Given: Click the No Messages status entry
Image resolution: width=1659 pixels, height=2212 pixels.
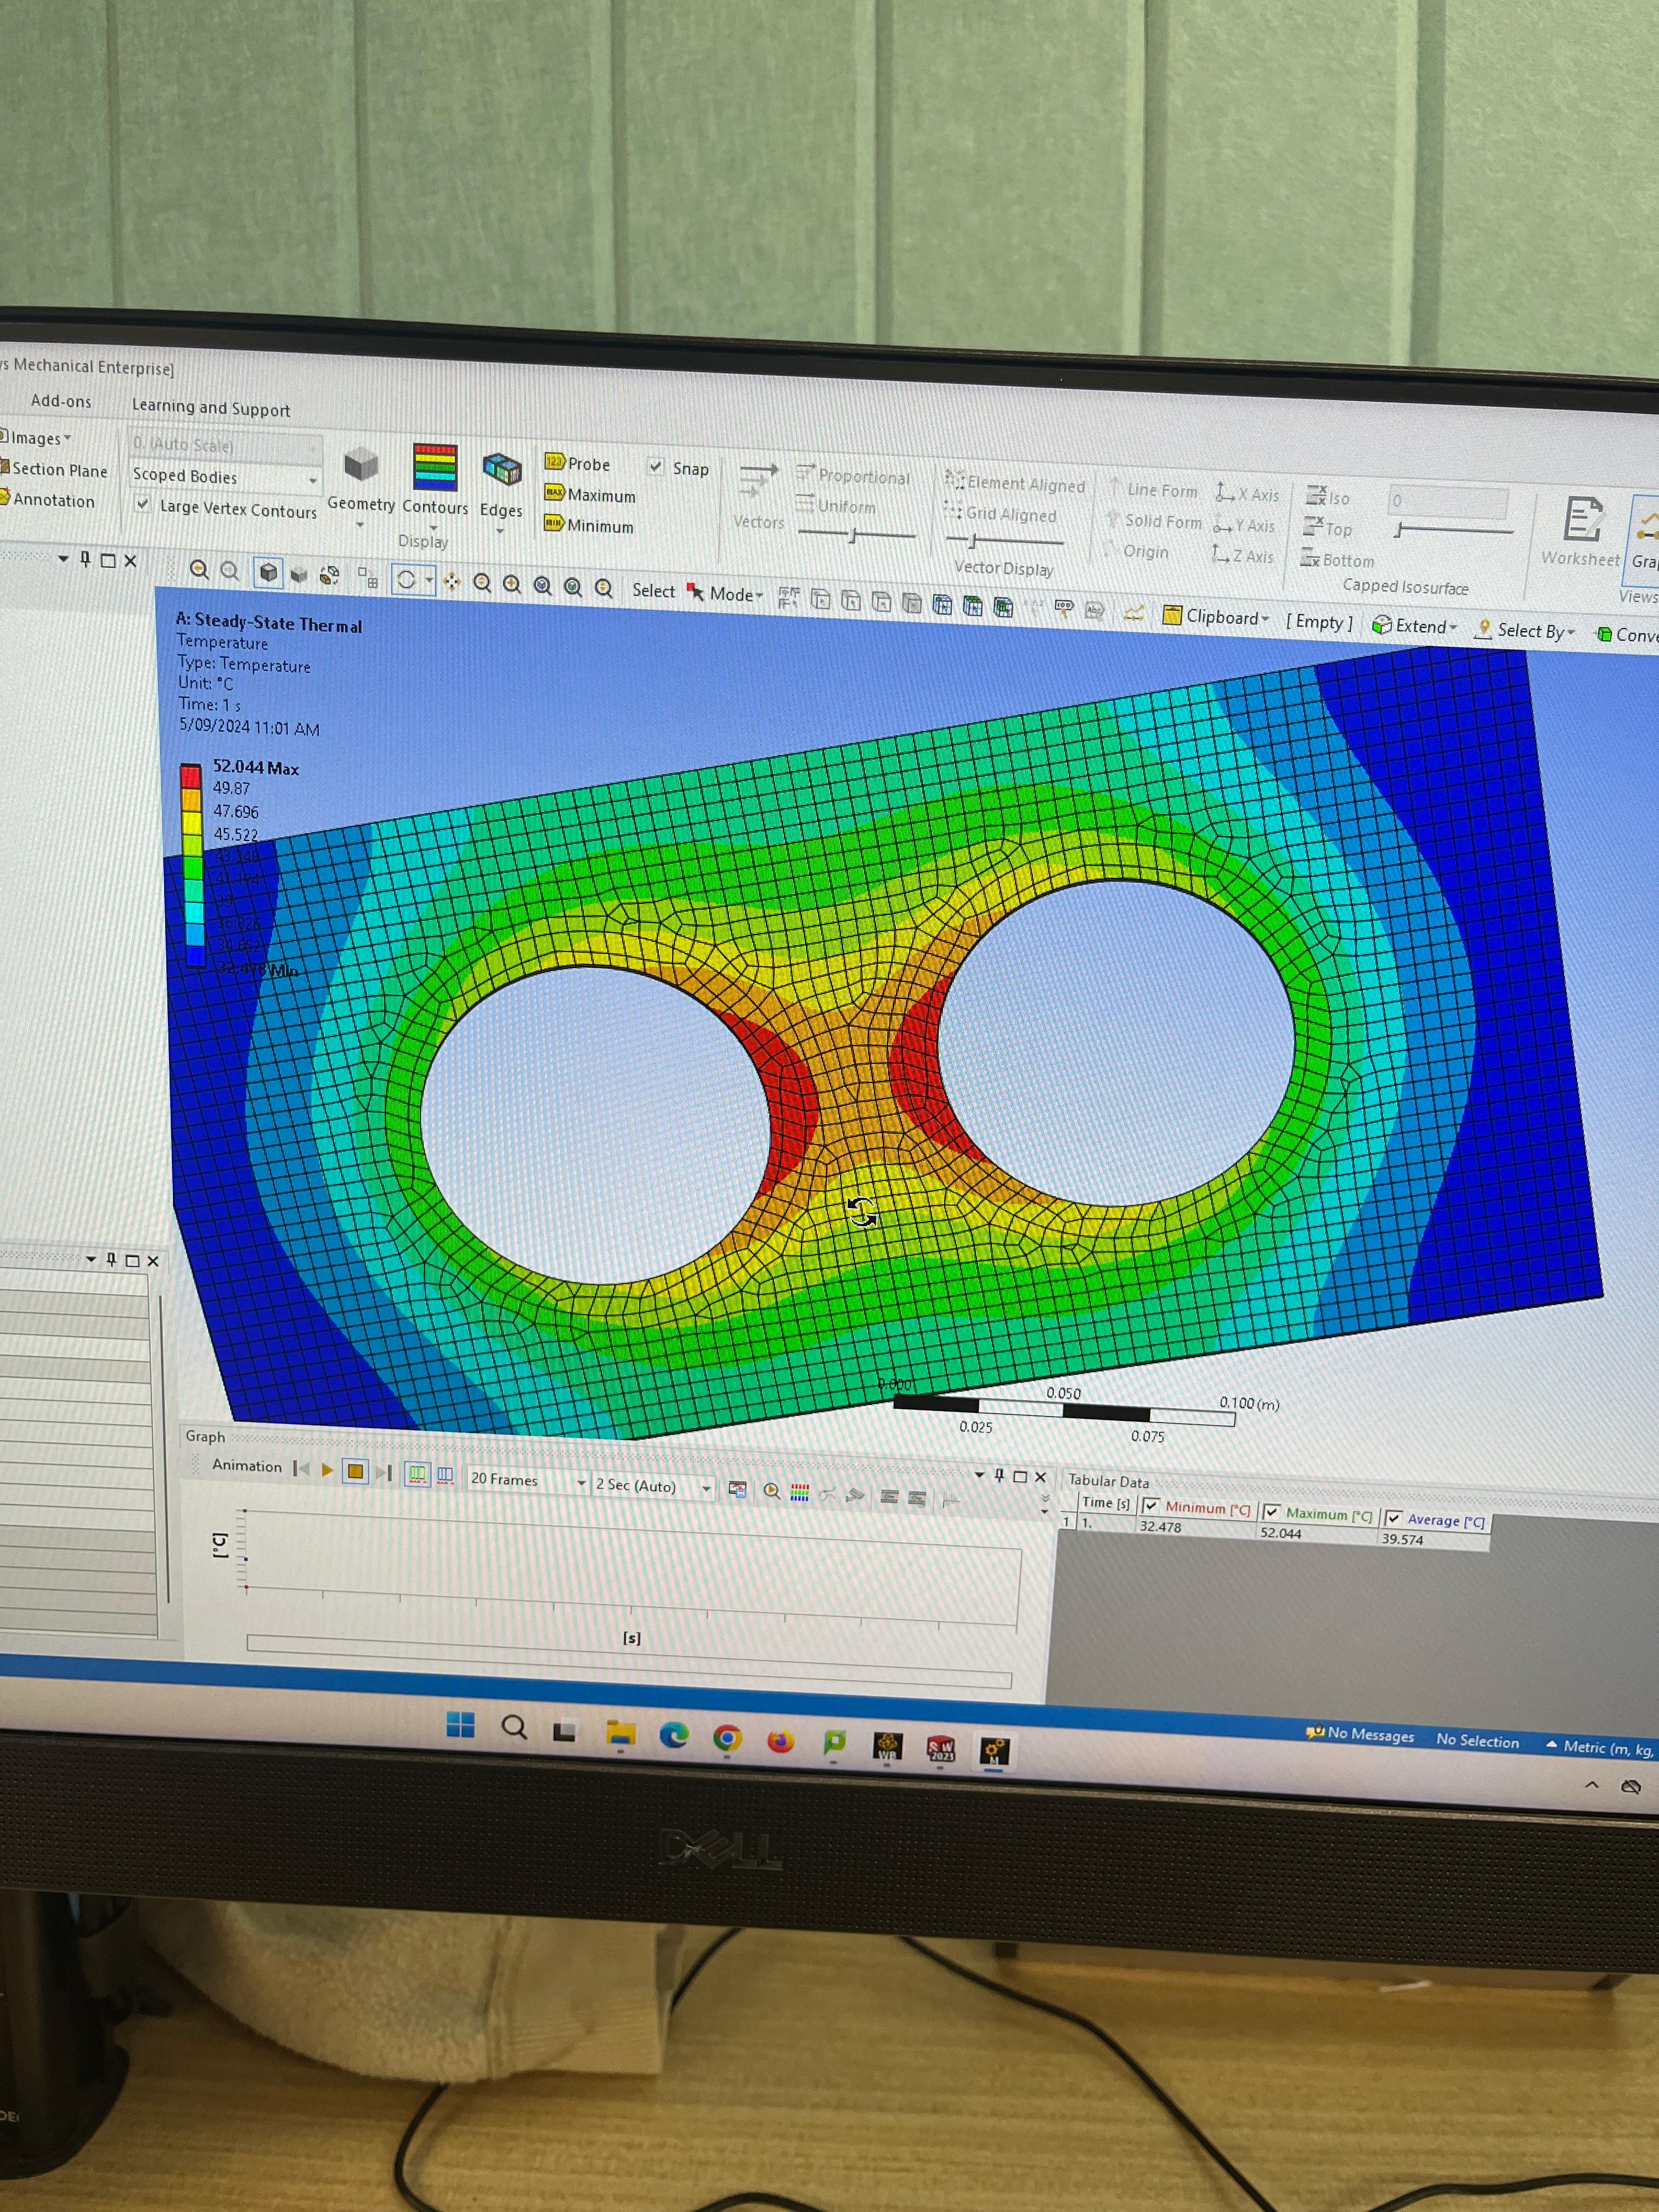Looking at the screenshot, I should click(1361, 1734).
